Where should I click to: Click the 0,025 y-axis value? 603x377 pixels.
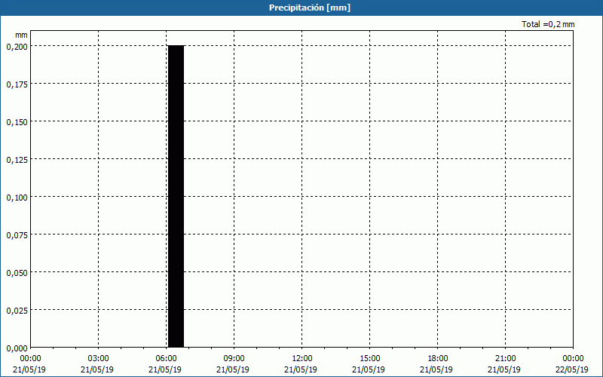coord(17,311)
